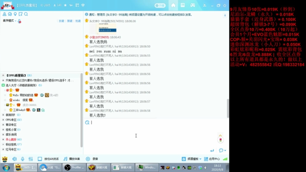
Task: Click the green signal strength bars
Action: click(225, 159)
